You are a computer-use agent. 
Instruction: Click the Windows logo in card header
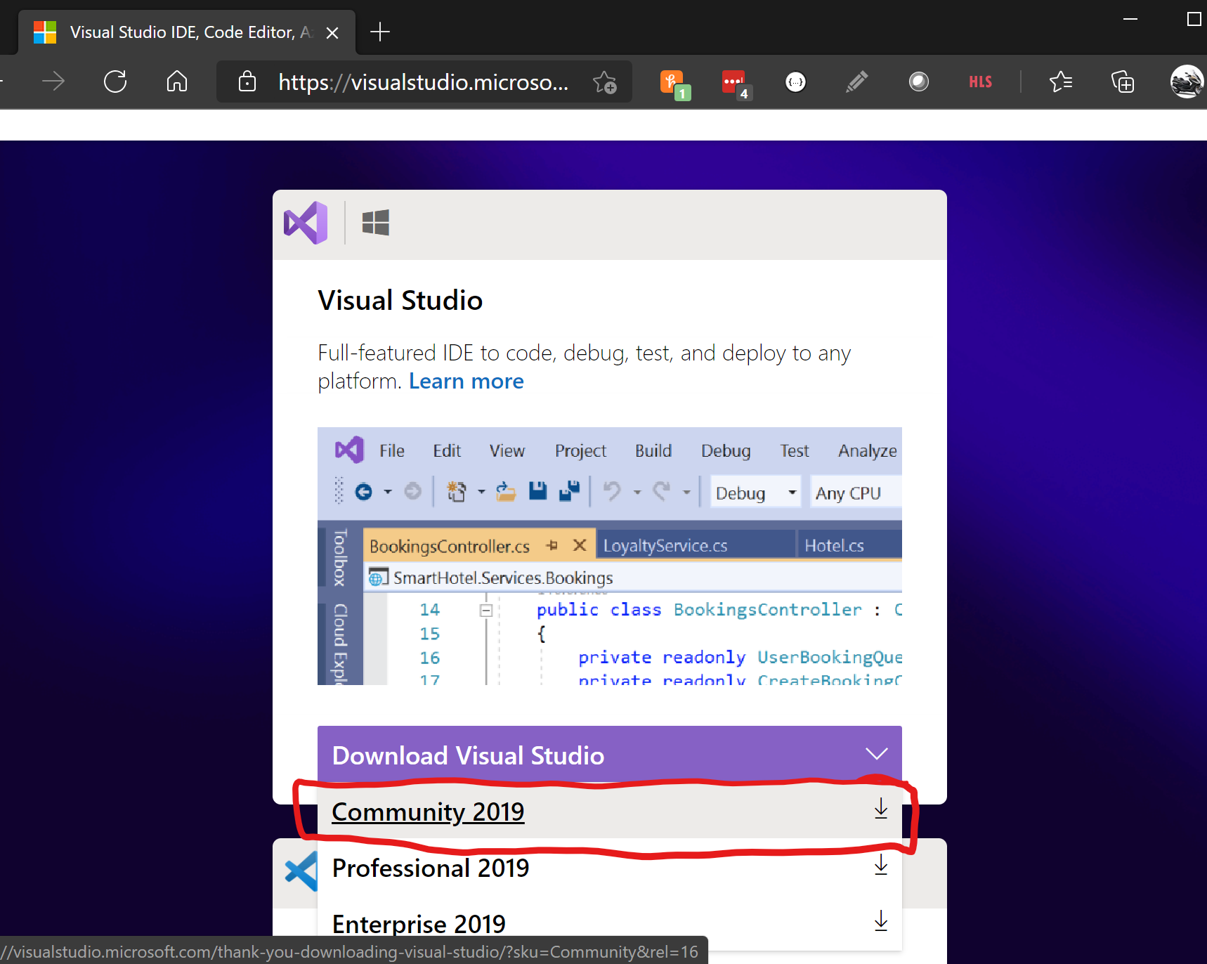click(375, 223)
